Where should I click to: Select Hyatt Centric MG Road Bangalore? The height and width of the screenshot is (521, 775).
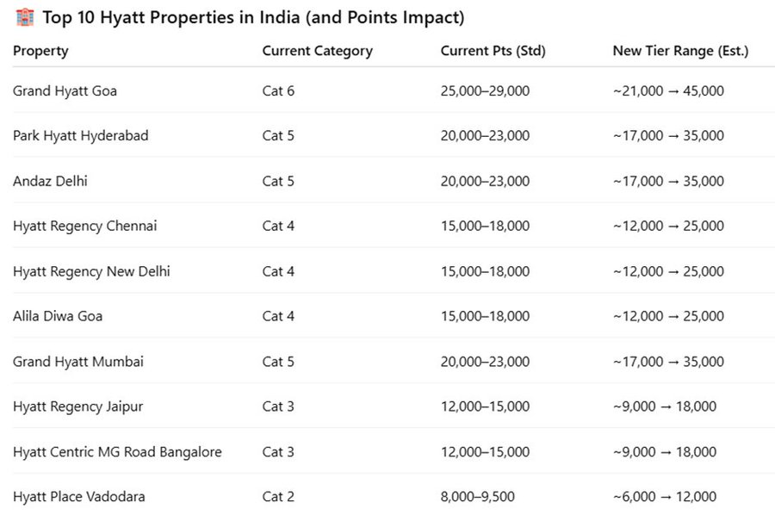point(117,452)
